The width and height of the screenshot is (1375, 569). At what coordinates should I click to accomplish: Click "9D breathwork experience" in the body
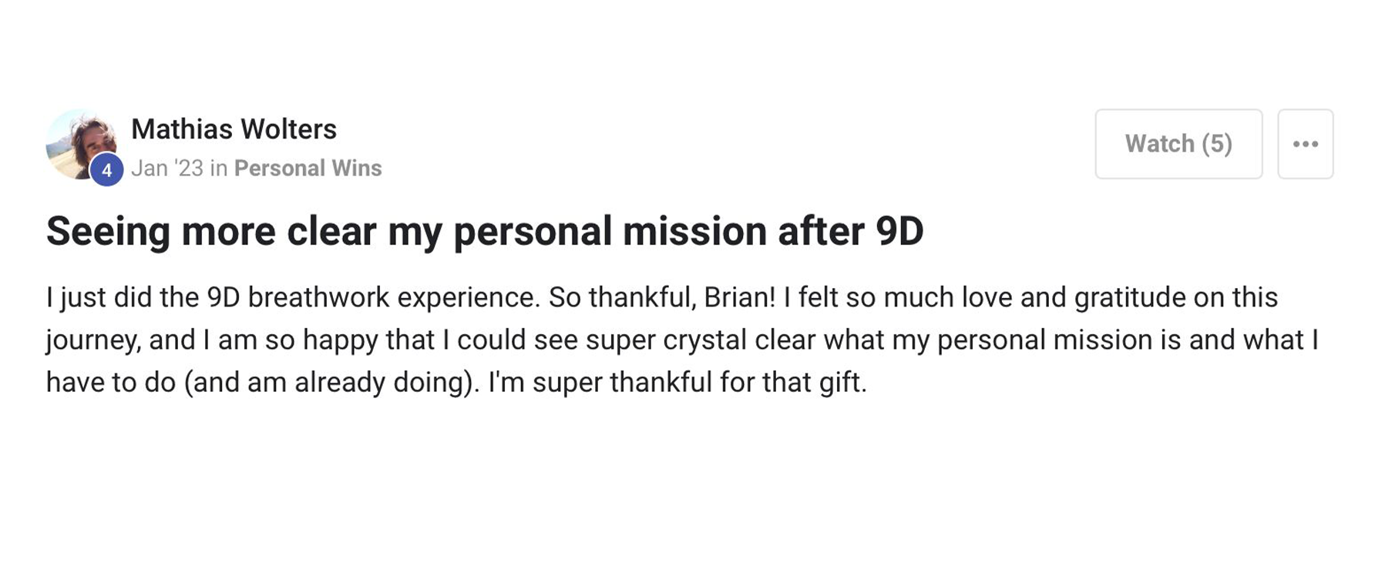(x=373, y=297)
